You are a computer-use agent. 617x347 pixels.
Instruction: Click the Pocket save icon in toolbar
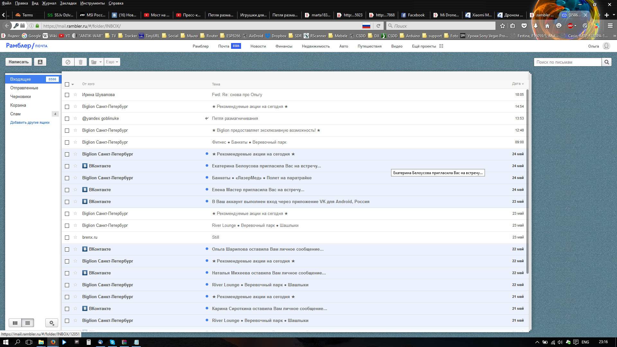coord(524,26)
